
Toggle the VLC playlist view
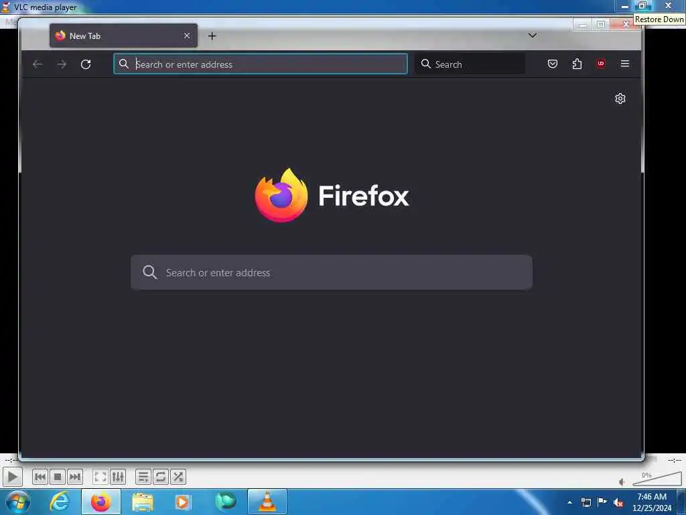[143, 477]
